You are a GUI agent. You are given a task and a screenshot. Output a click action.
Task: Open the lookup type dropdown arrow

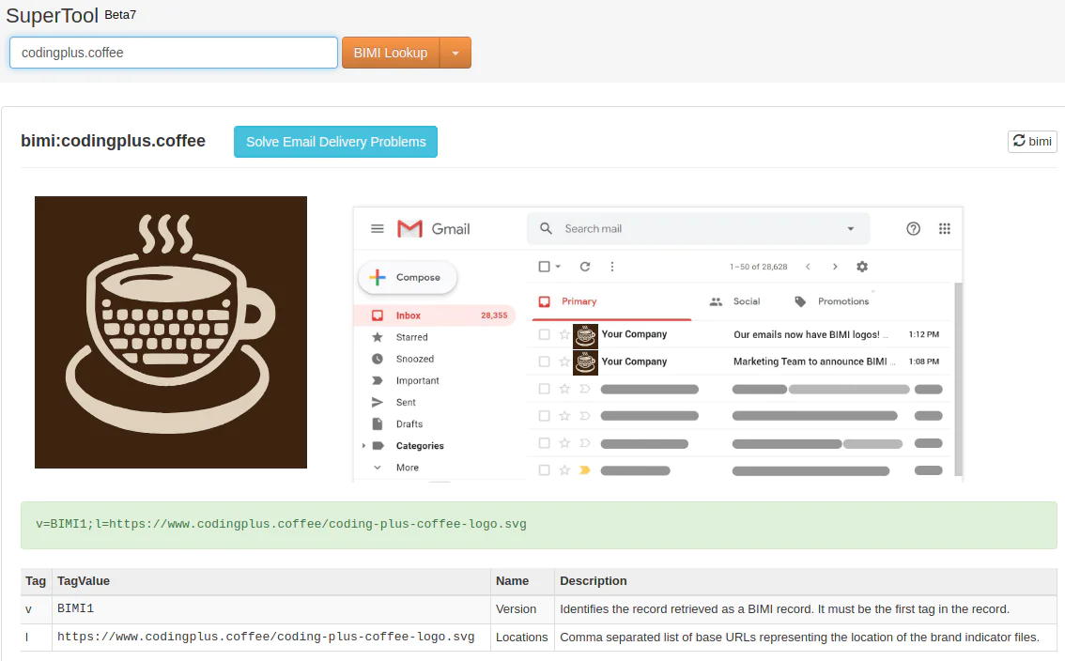[455, 53]
